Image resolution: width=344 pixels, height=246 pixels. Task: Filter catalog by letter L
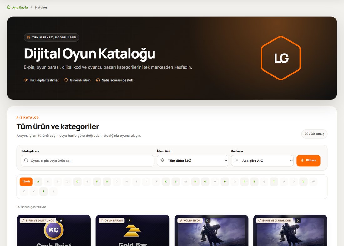[176, 182]
